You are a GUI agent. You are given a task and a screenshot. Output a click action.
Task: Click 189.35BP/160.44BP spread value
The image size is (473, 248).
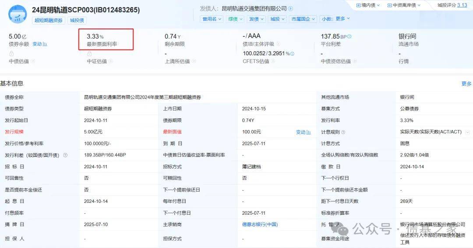105,155
